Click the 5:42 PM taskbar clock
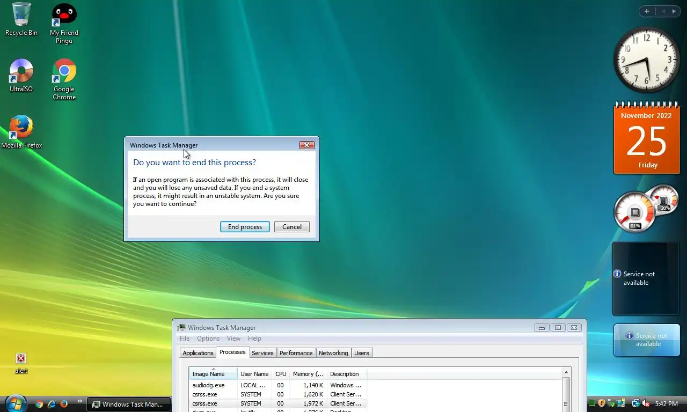Viewport: 687px width, 412px height. (667, 404)
